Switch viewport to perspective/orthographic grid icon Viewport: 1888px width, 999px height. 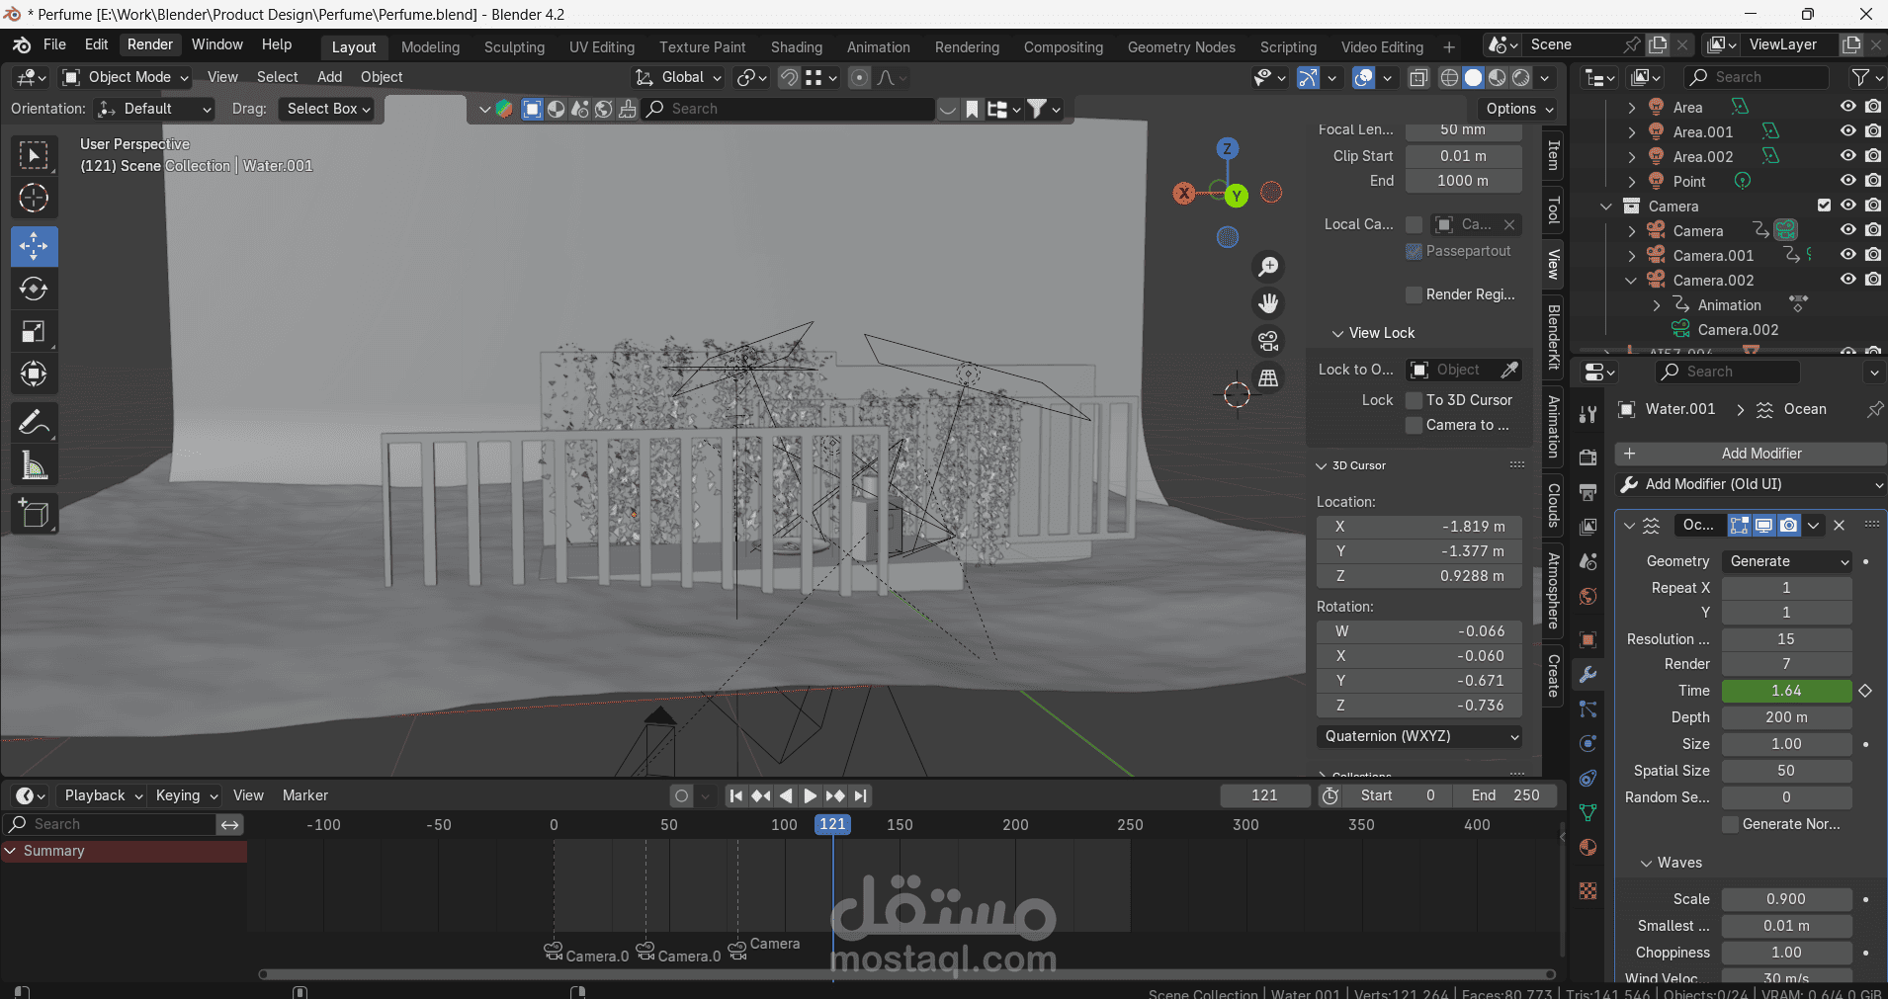[x=1268, y=377]
